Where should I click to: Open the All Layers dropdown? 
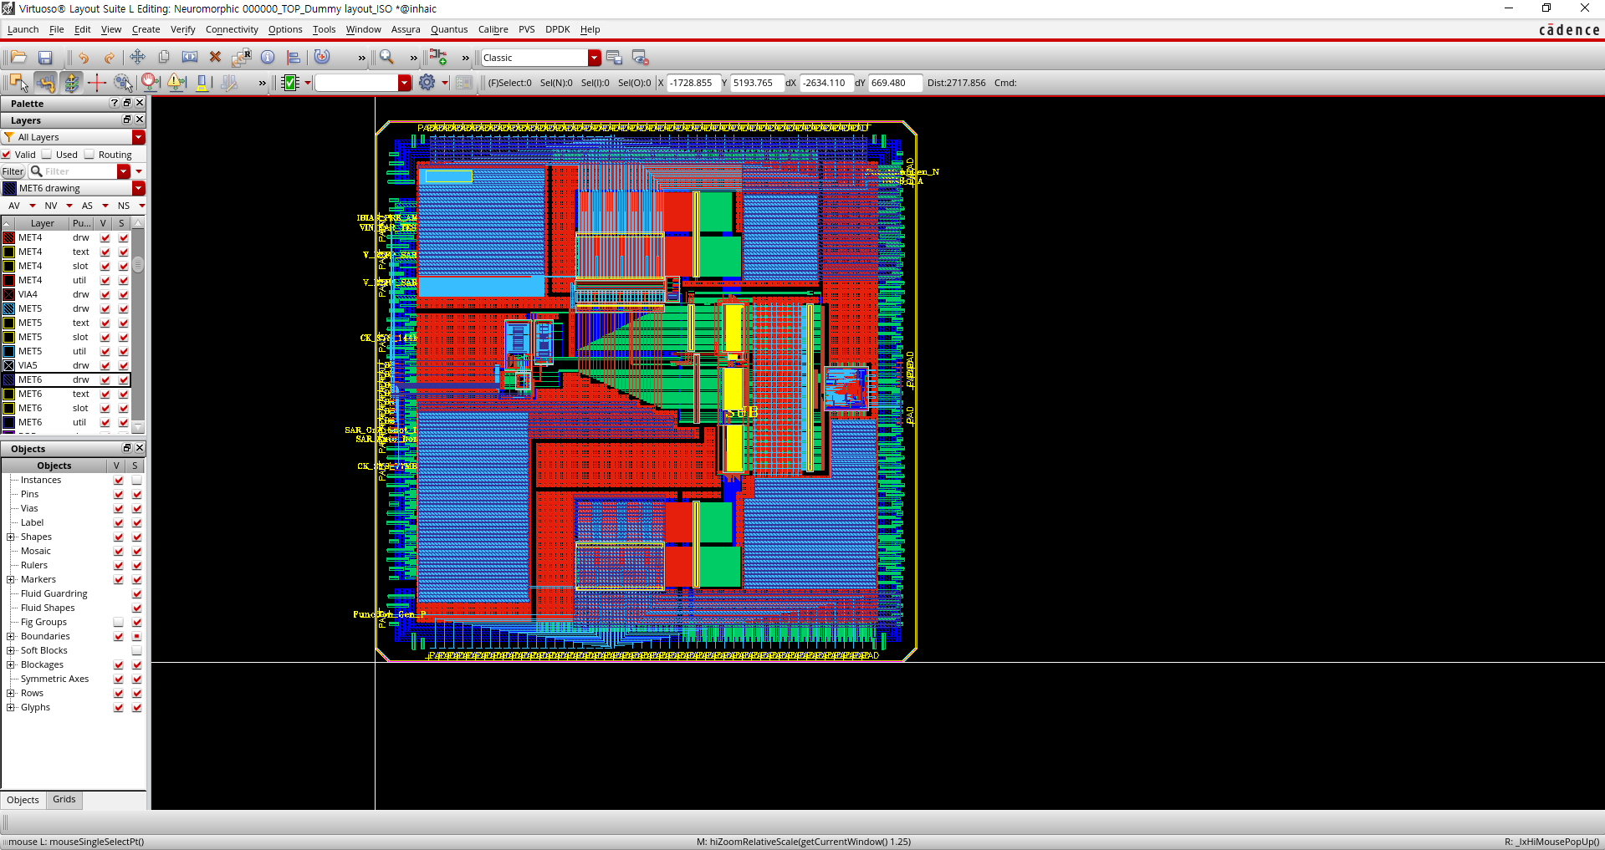pos(139,137)
